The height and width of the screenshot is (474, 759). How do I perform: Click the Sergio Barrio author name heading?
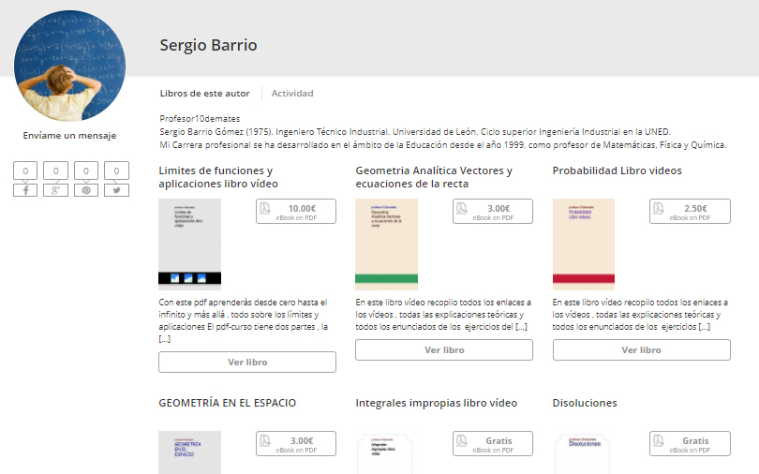(209, 45)
